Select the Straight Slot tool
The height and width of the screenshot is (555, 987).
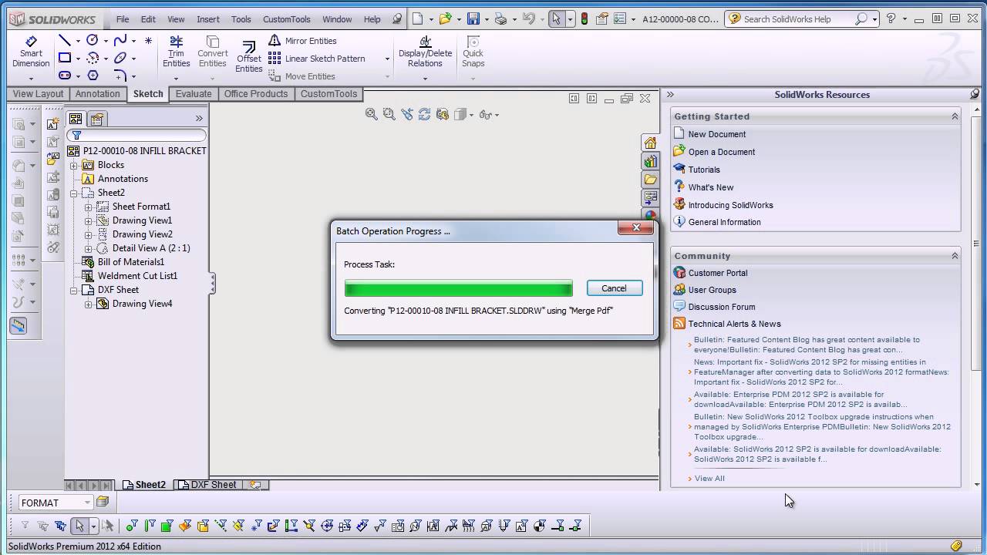click(65, 76)
